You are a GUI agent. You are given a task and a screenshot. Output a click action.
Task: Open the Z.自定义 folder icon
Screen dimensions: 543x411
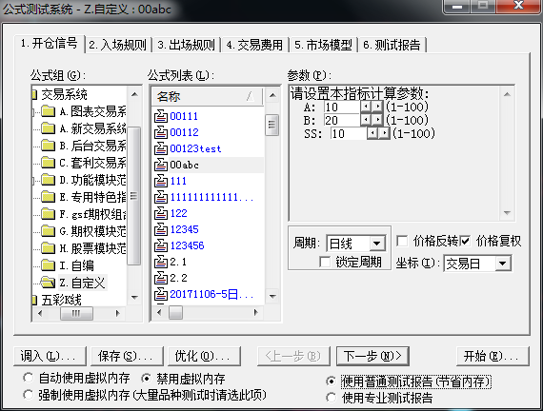click(48, 283)
